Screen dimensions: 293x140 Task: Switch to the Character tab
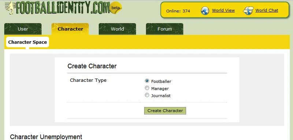coord(70,29)
